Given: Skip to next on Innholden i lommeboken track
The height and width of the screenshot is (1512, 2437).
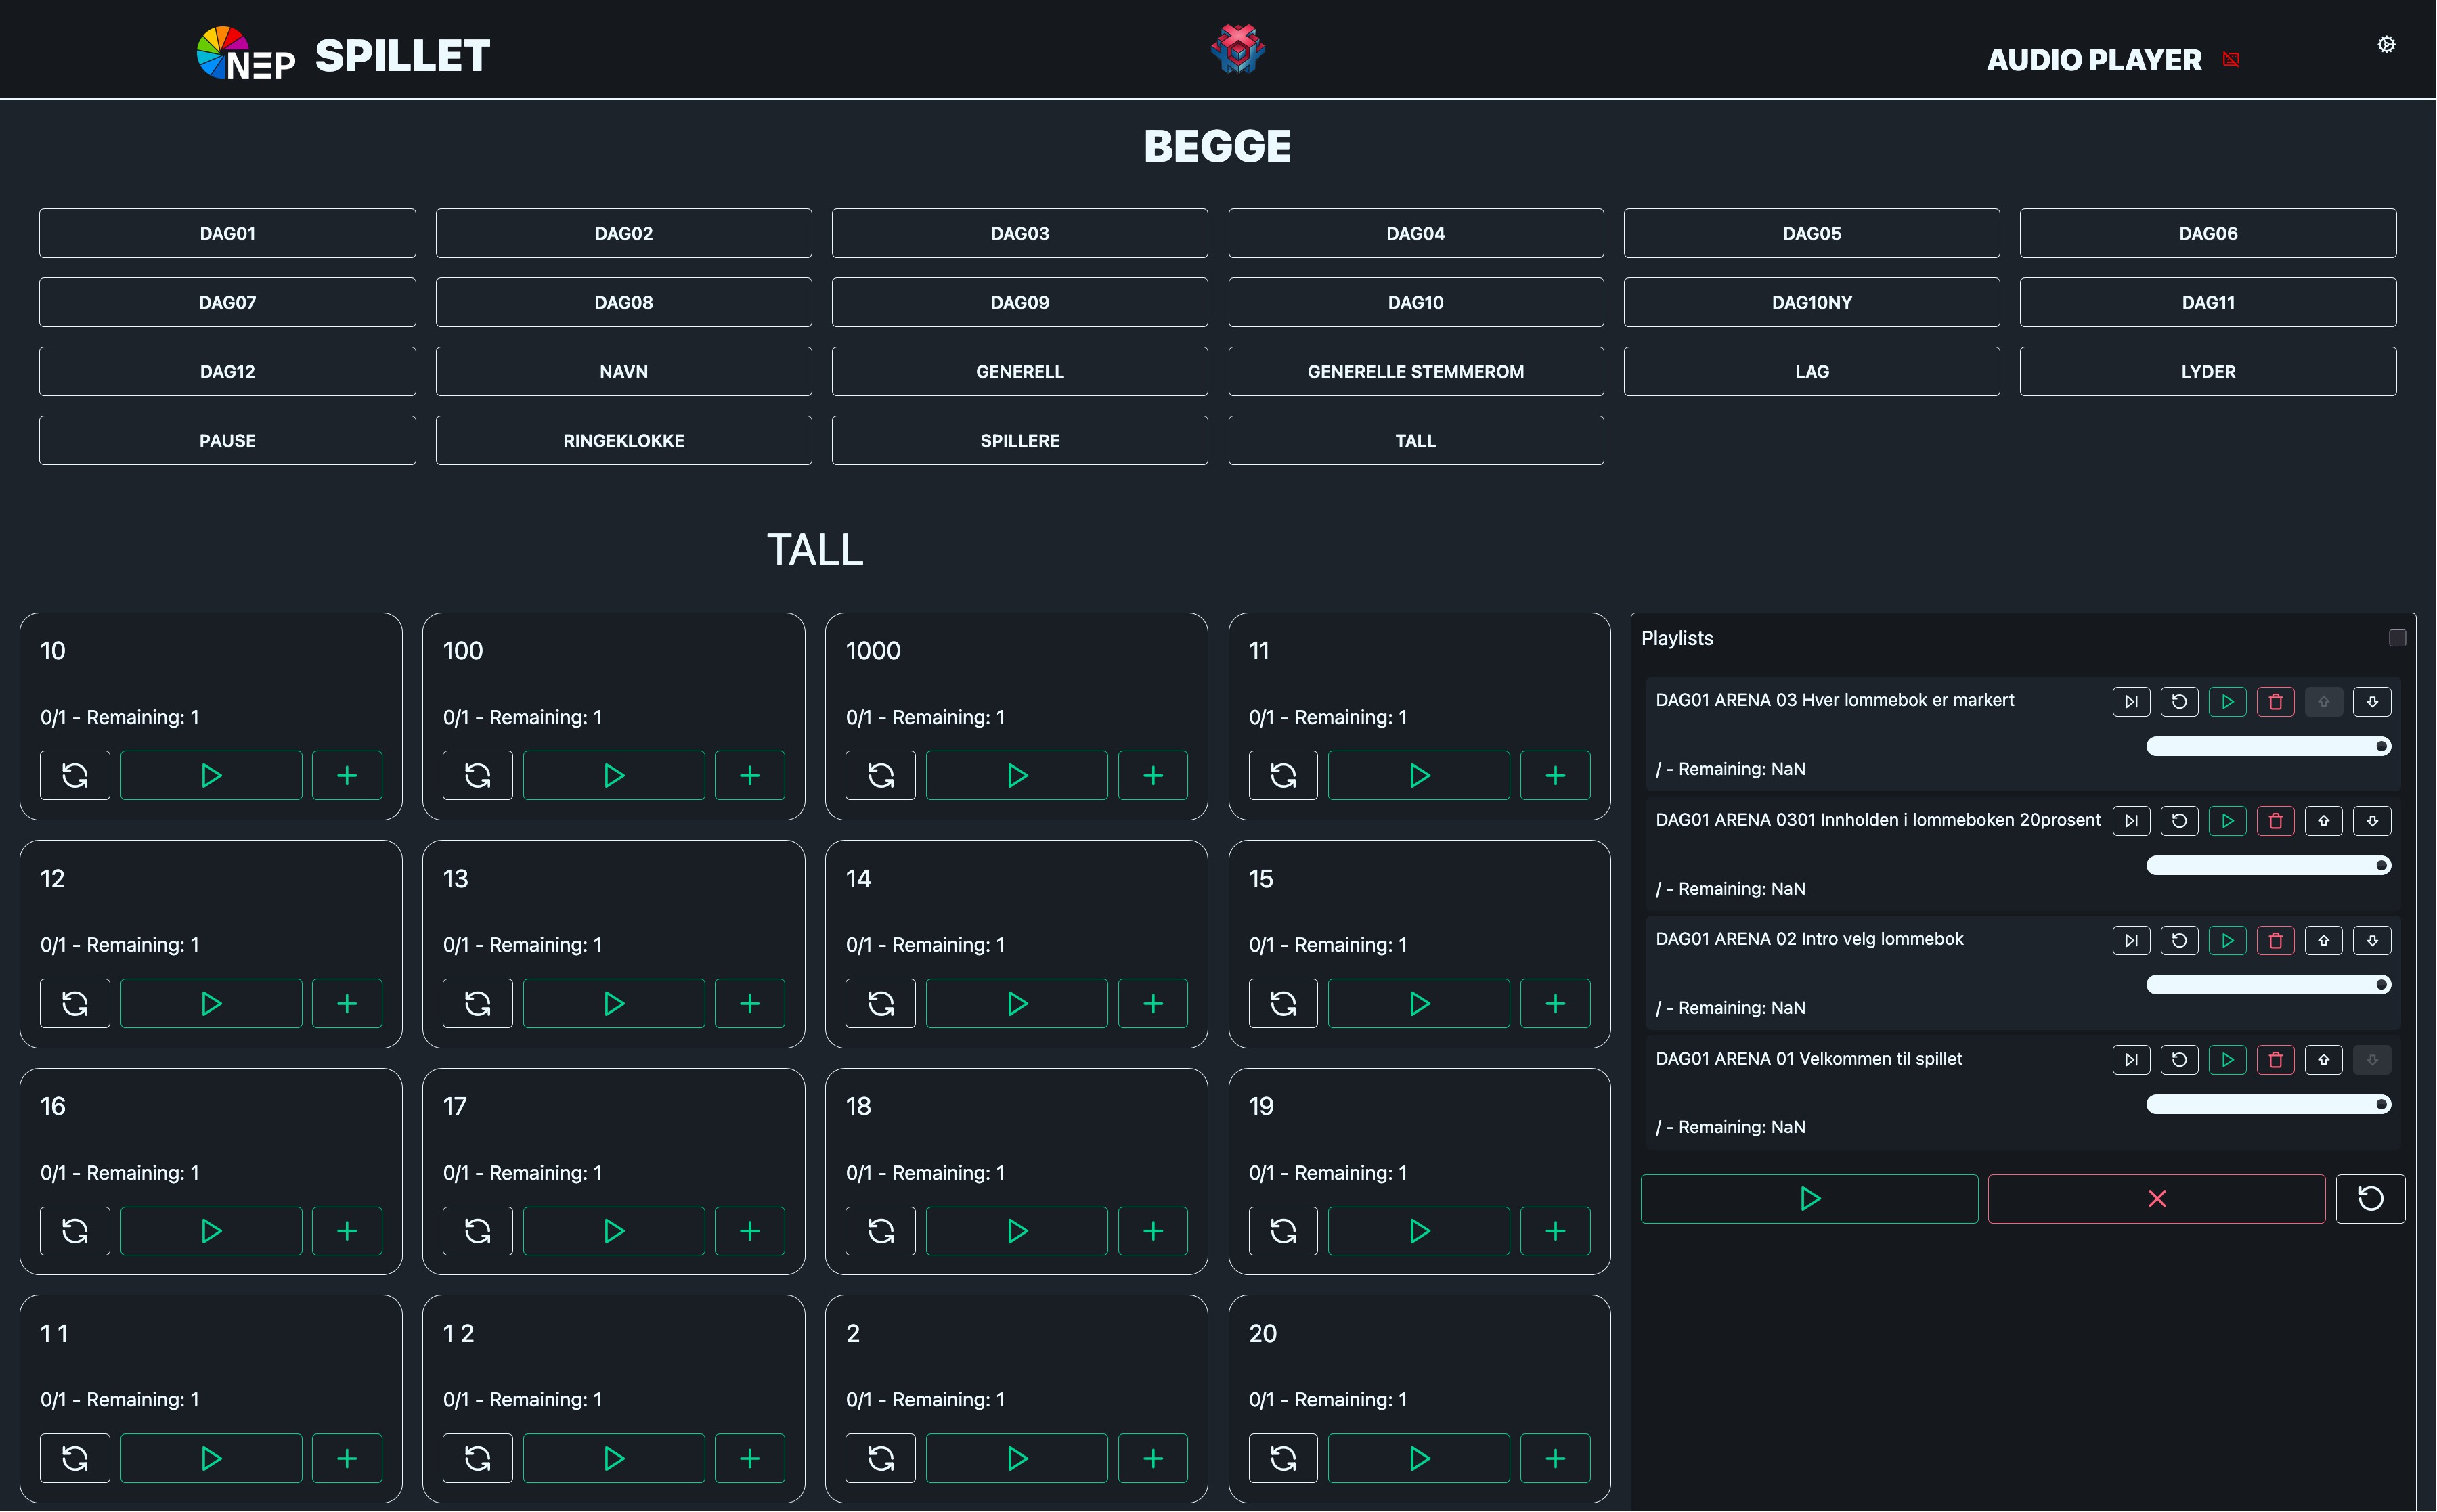Looking at the screenshot, I should (2131, 821).
